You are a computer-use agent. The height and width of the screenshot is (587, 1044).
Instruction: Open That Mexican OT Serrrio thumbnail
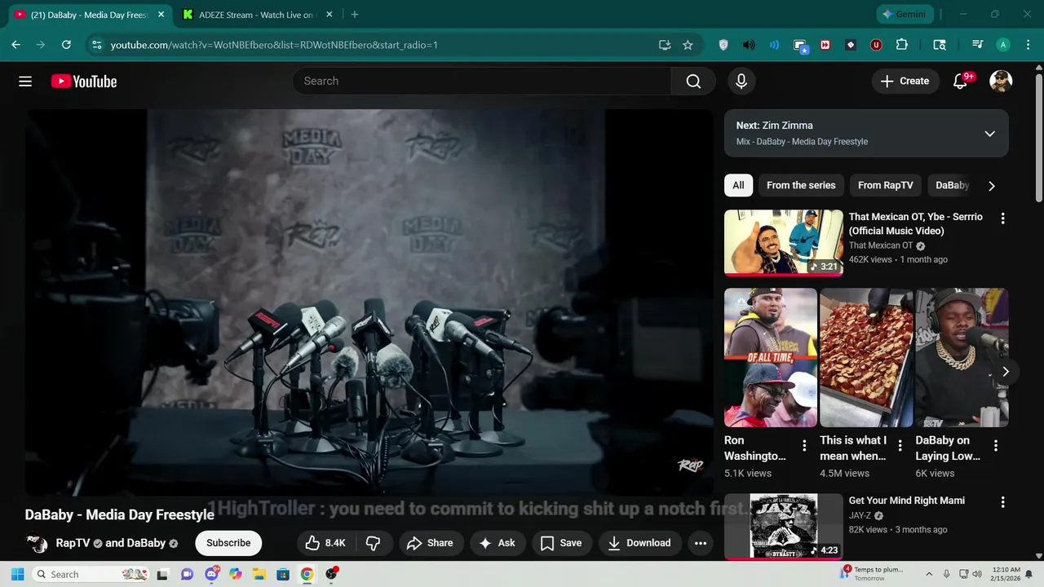784,243
